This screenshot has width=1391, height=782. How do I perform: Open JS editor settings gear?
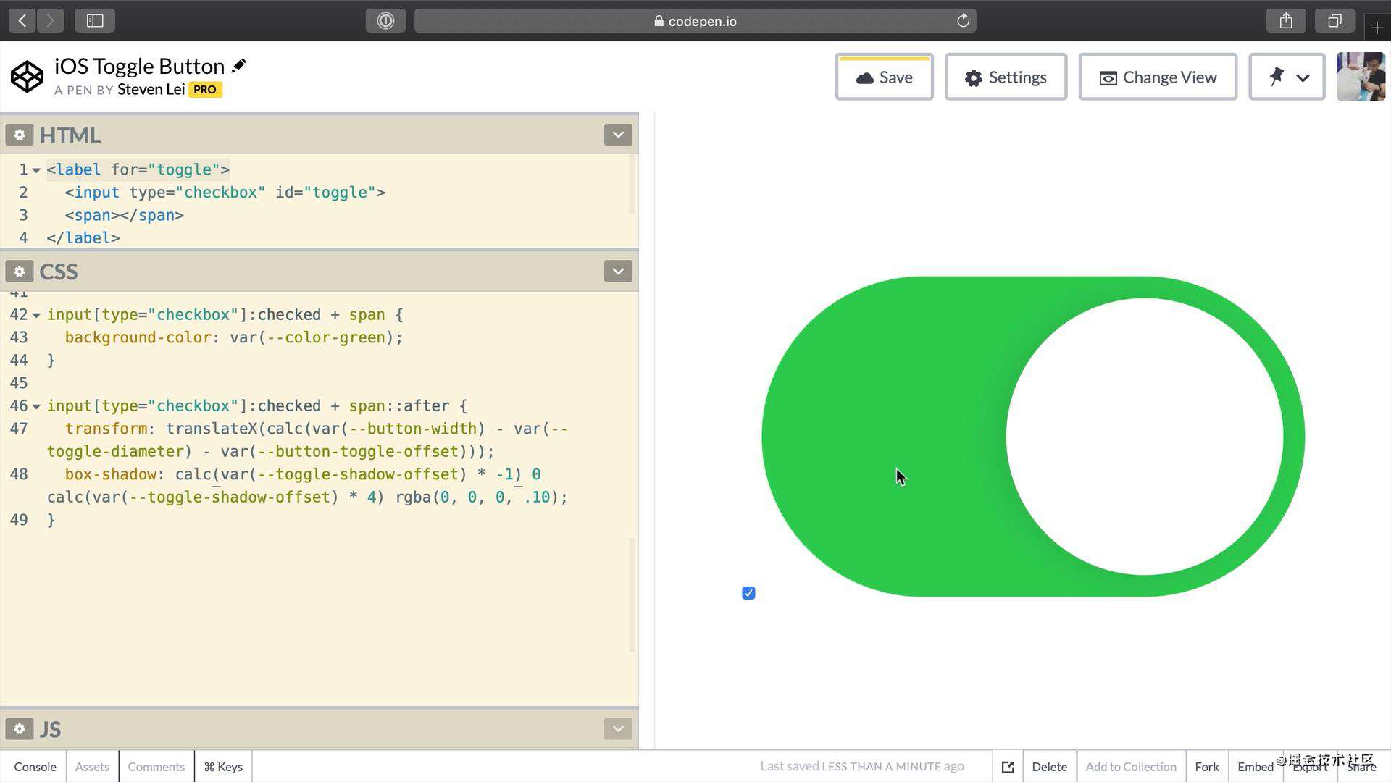click(20, 728)
